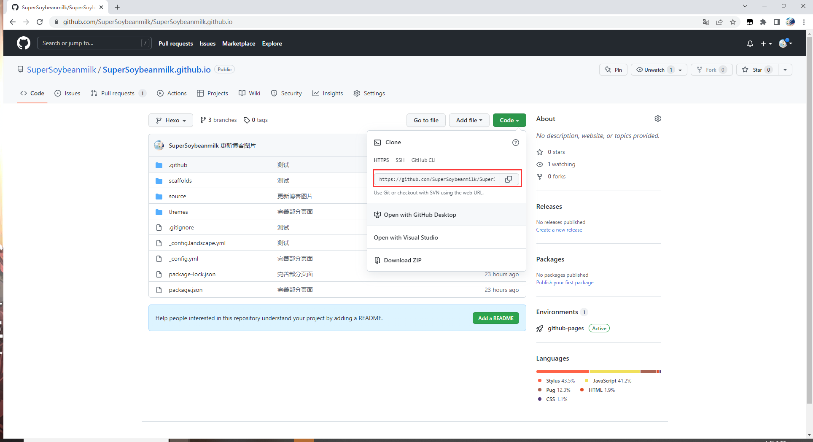Screen dimensions: 813x442
Task: Open the Projects tab
Action: [x=213, y=93]
